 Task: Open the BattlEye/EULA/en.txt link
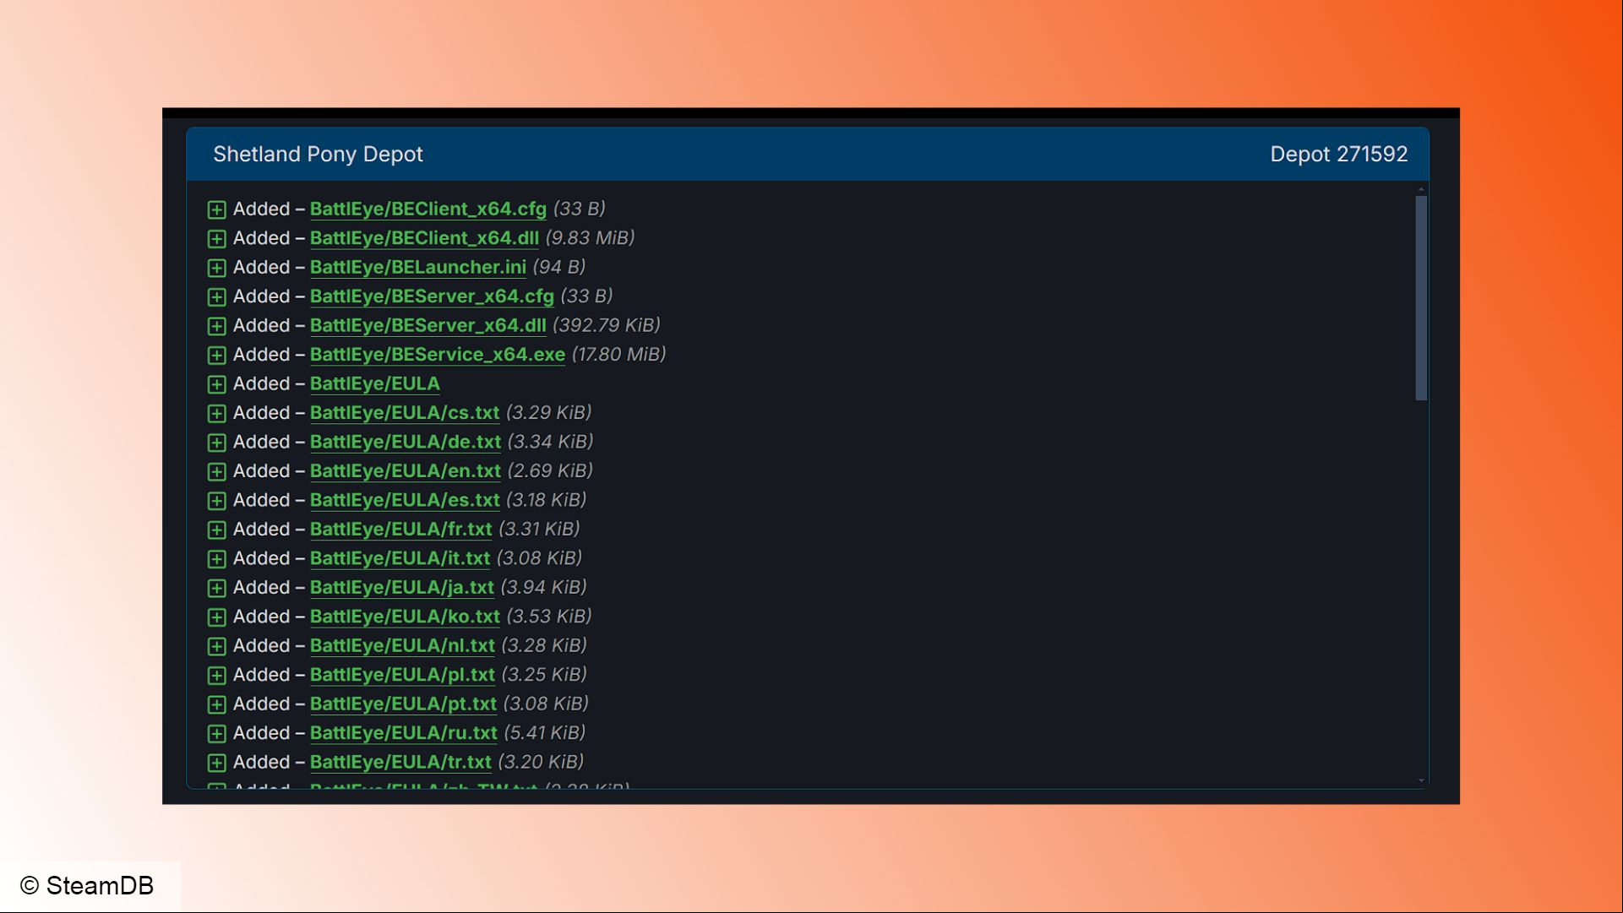pyautogui.click(x=405, y=471)
